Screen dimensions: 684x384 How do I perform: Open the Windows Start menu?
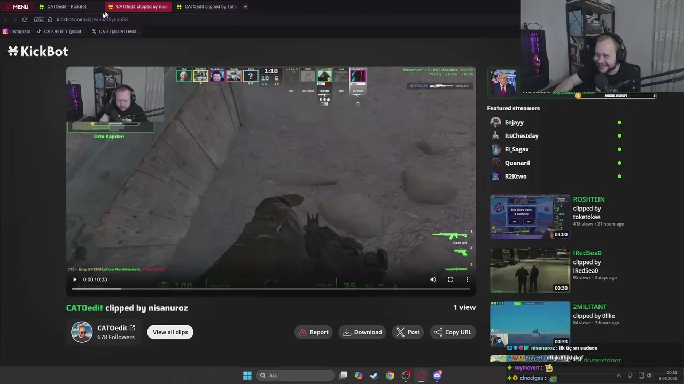click(247, 375)
